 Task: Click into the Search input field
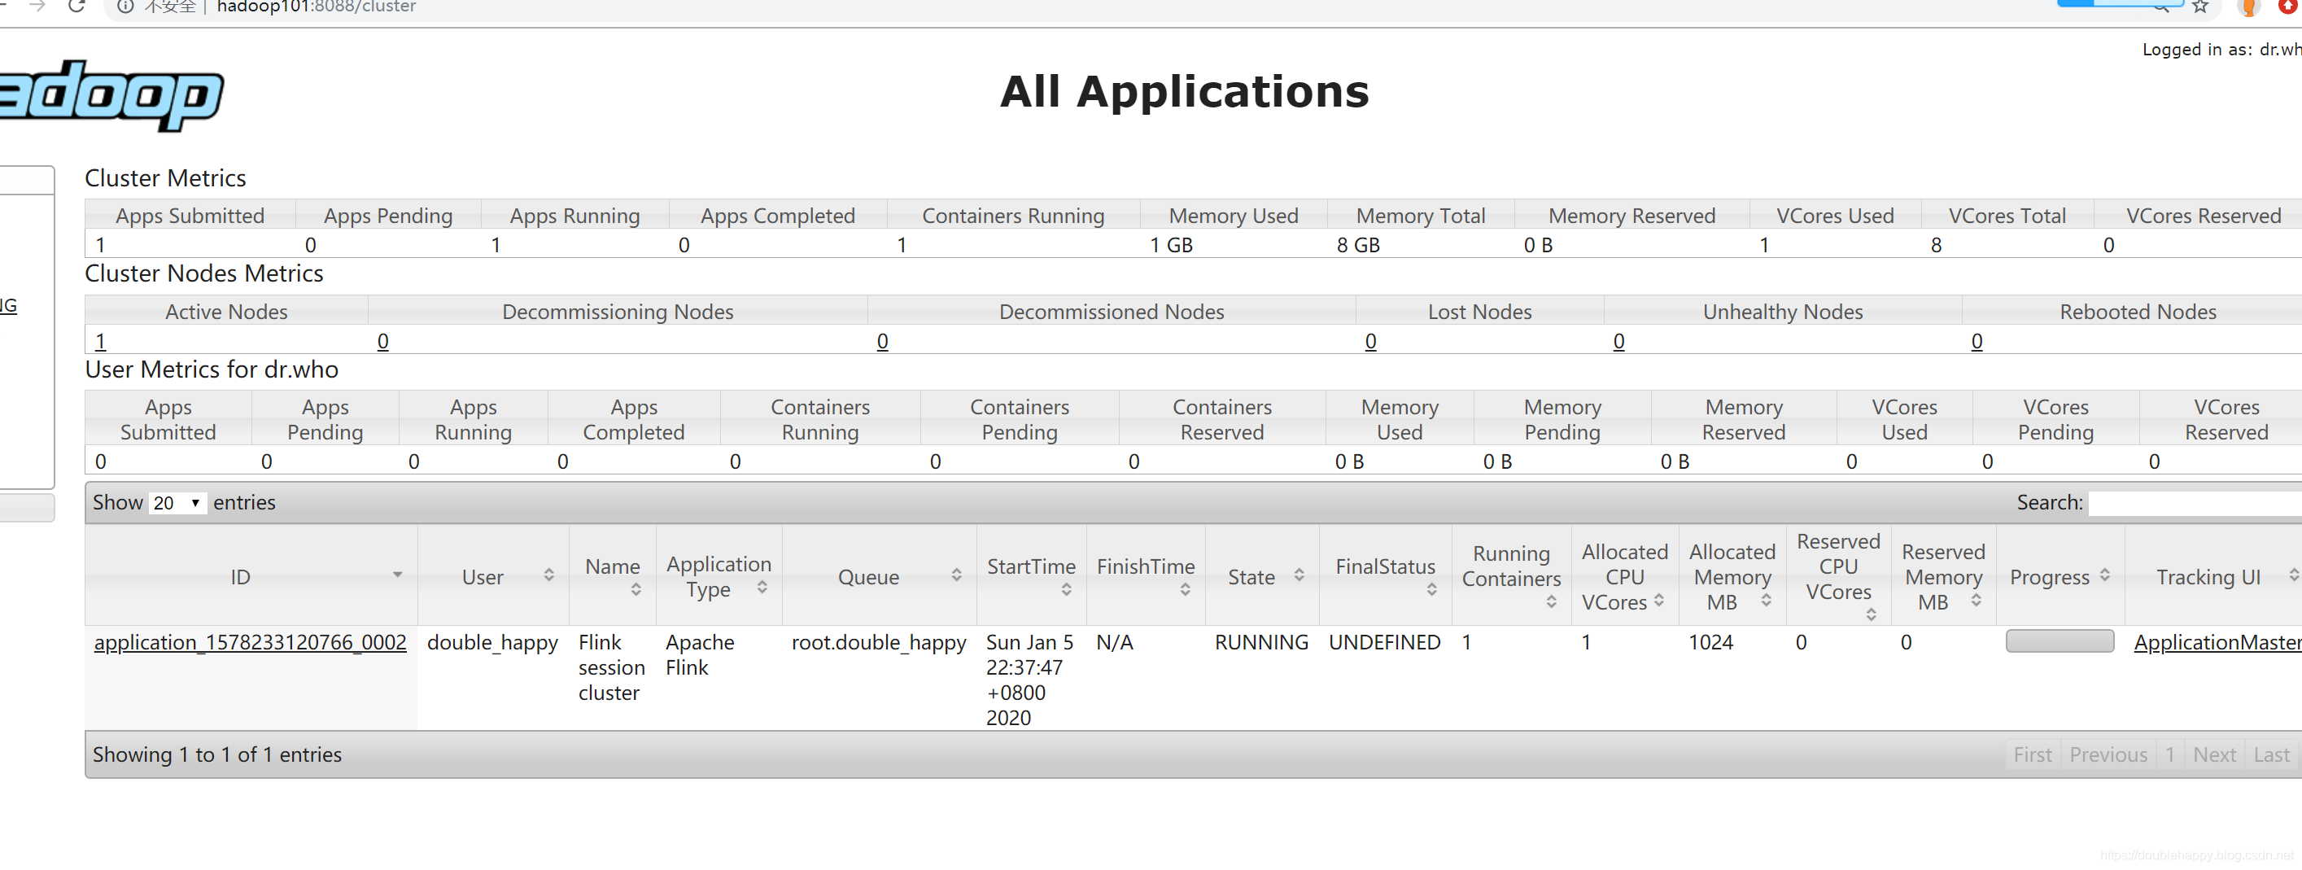(x=2195, y=502)
